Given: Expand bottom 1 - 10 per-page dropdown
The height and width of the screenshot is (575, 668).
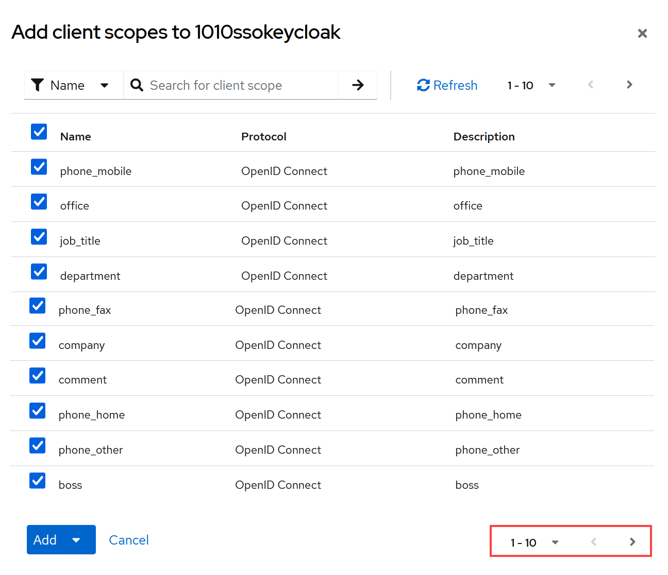Looking at the screenshot, I should pyautogui.click(x=535, y=542).
